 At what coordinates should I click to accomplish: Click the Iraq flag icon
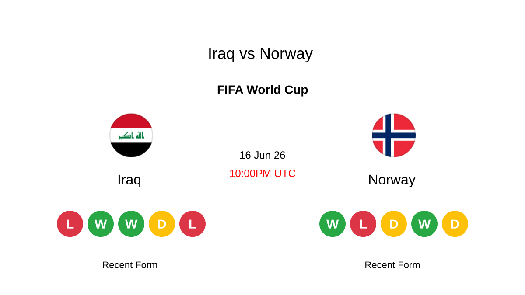(x=131, y=135)
